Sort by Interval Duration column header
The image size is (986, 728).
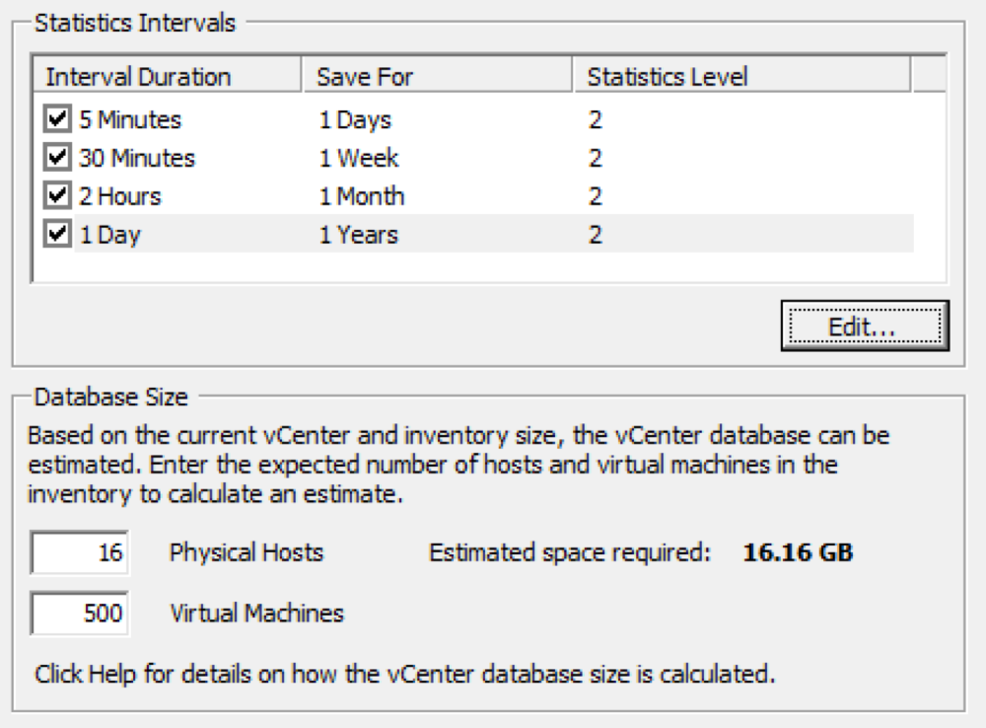(x=168, y=76)
